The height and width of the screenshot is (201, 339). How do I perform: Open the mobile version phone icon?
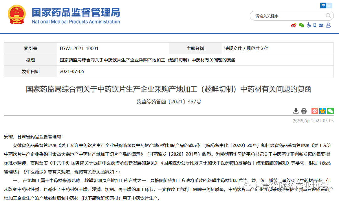click(315, 25)
